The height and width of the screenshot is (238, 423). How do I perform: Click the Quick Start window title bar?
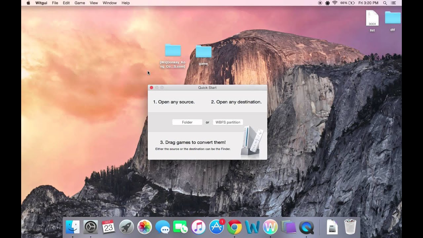(x=208, y=88)
